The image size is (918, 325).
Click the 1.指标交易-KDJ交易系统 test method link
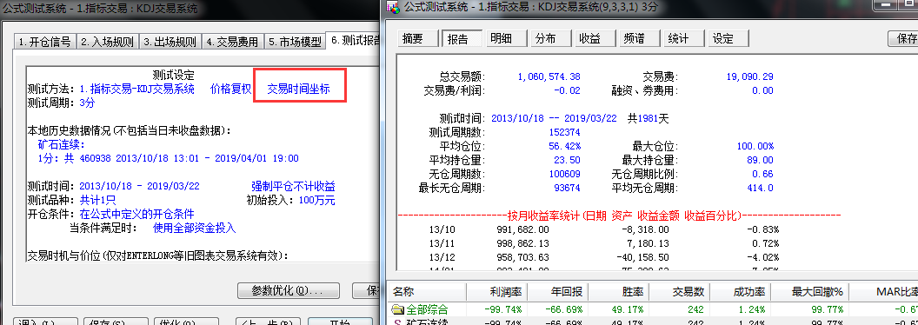(136, 89)
